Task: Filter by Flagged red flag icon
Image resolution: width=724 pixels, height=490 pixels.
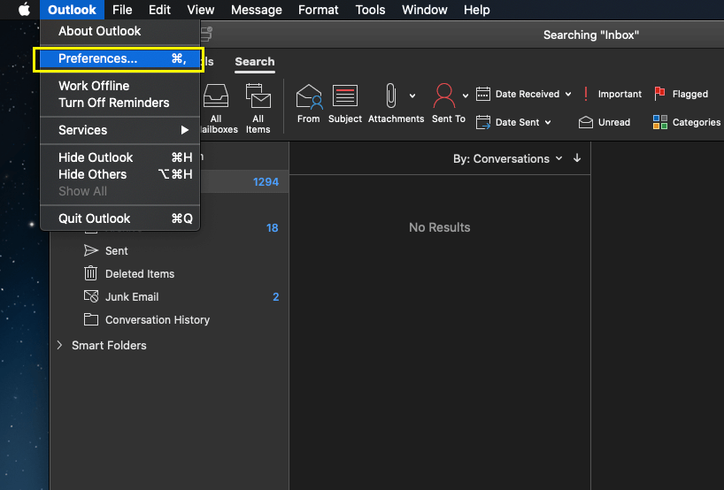Action: tap(659, 94)
